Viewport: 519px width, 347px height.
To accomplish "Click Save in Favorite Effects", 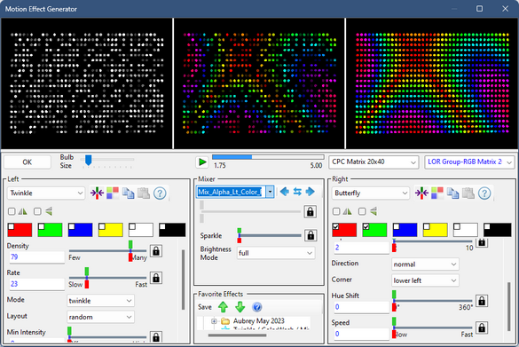I will 205,307.
